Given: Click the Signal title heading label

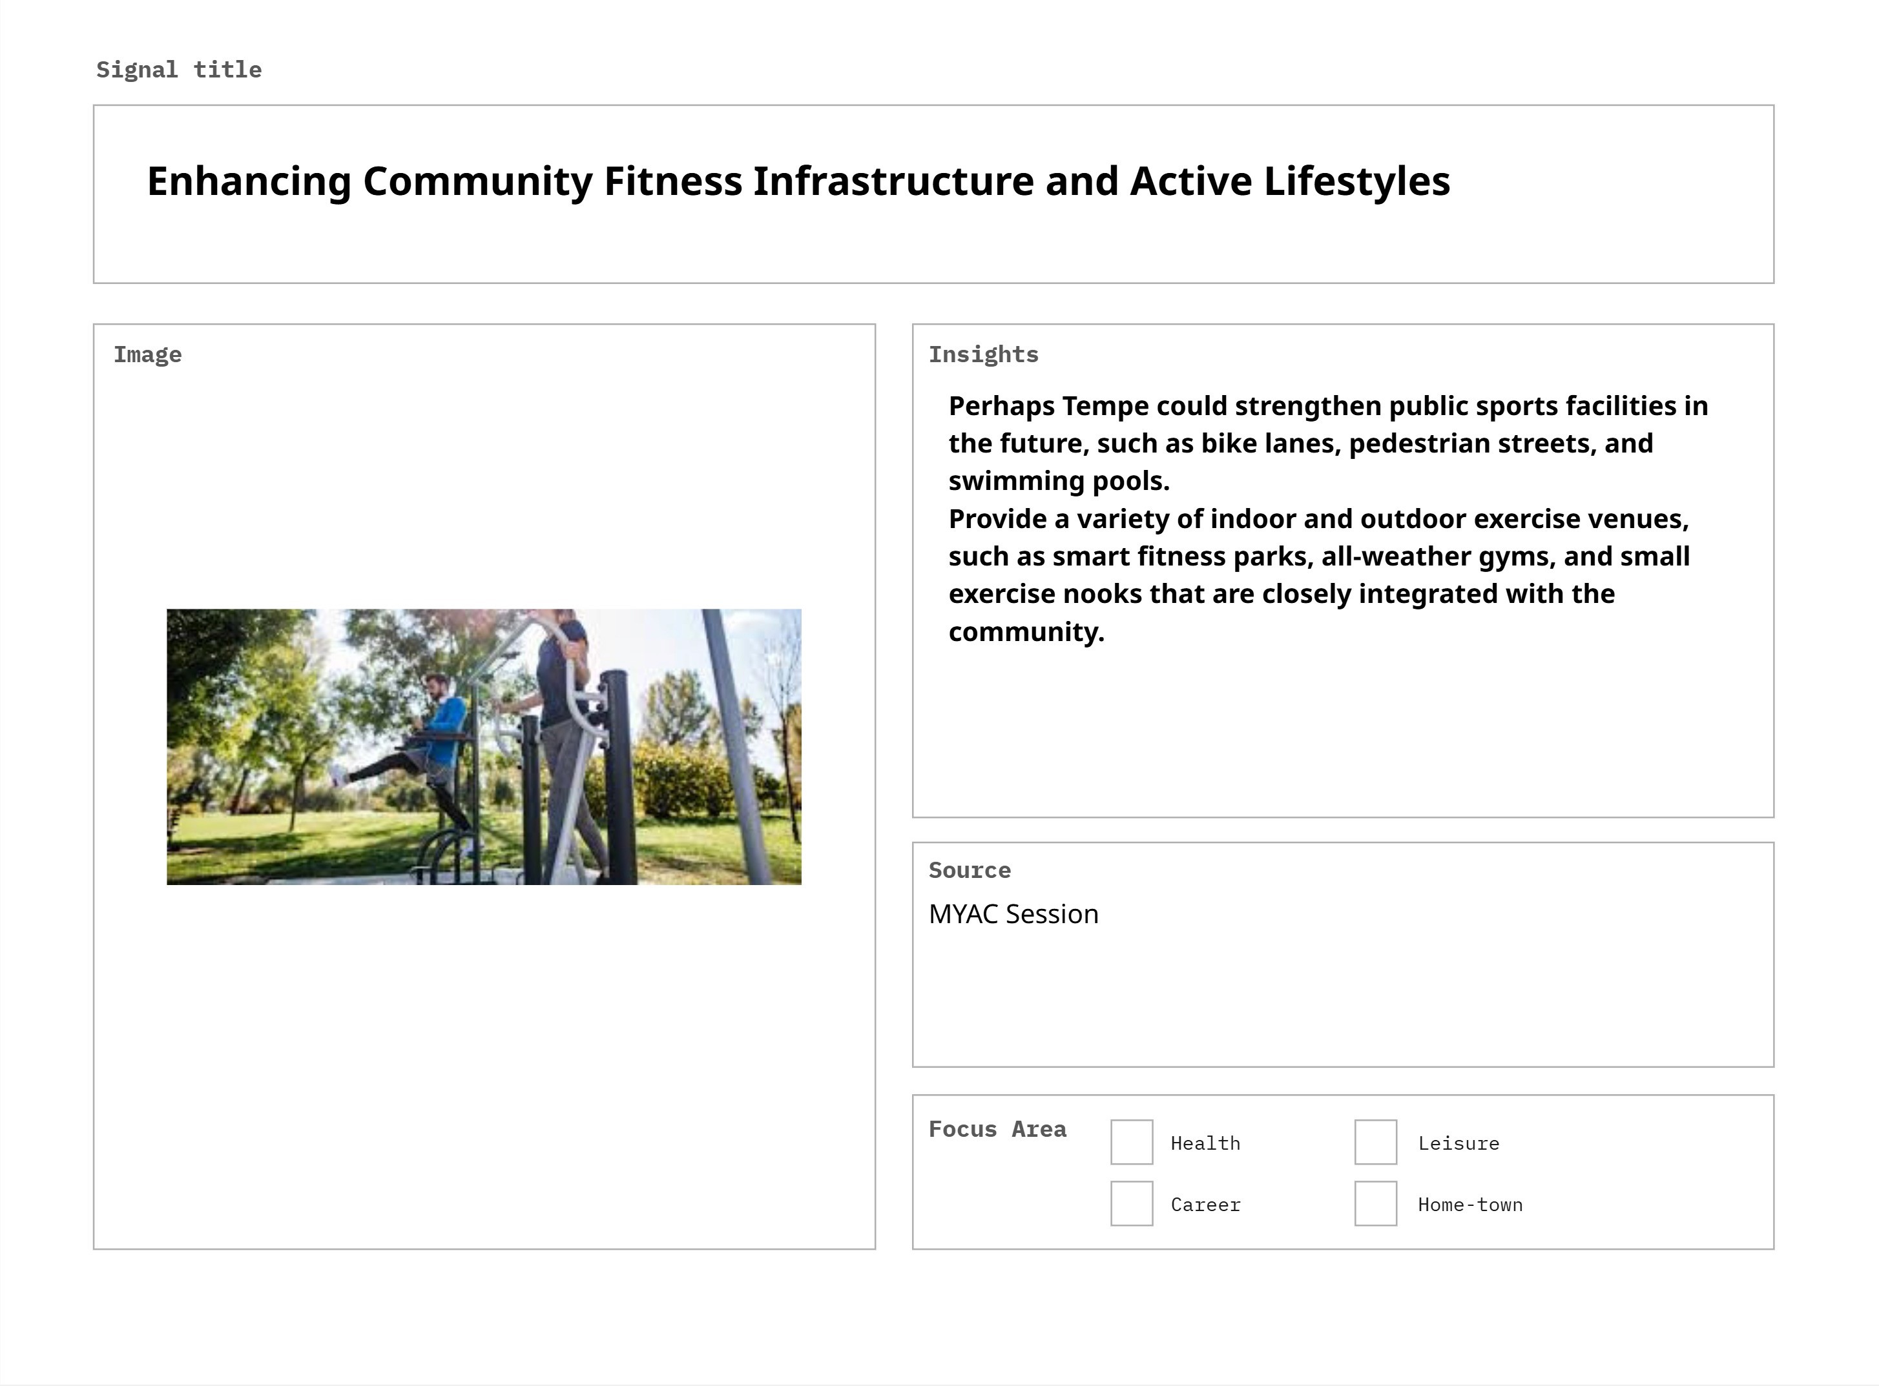Looking at the screenshot, I should coord(179,70).
